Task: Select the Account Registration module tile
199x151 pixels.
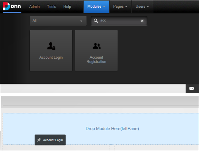Action: click(96, 50)
